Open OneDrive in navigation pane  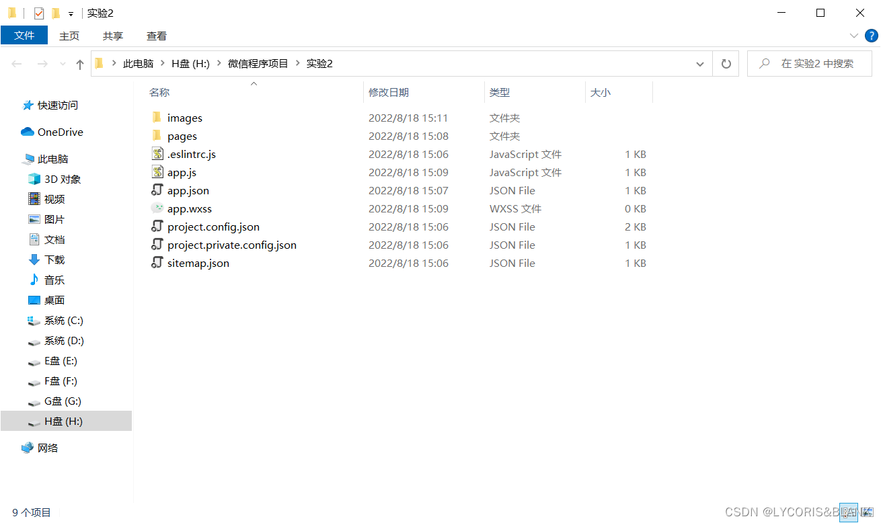coord(52,132)
